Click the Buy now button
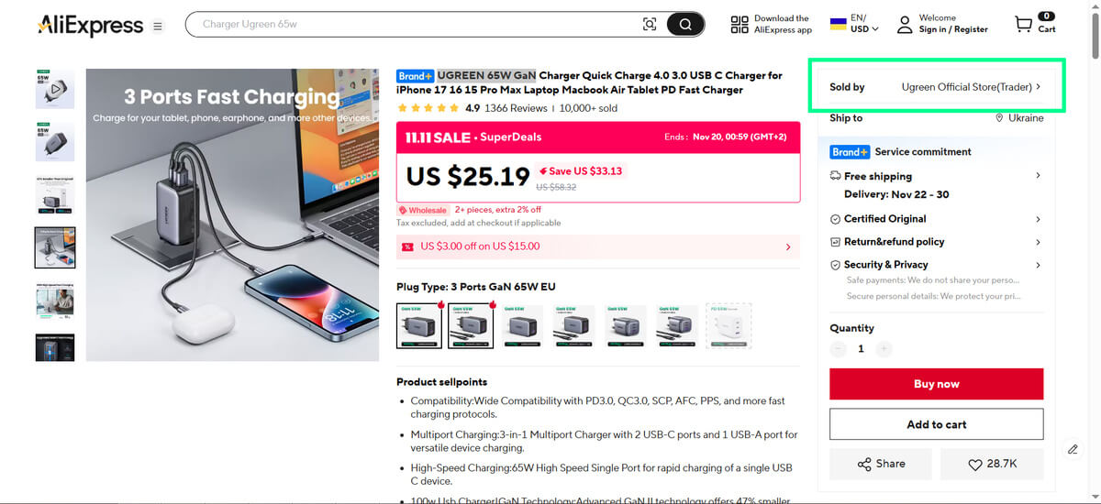This screenshot has width=1101, height=504. (x=936, y=384)
